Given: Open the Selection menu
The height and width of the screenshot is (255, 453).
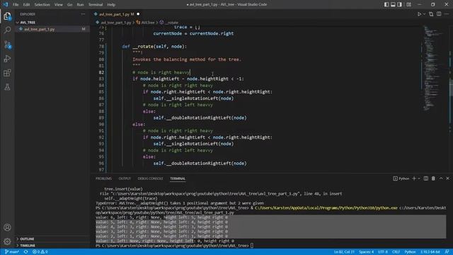Looking at the screenshot, I should 42,5.
